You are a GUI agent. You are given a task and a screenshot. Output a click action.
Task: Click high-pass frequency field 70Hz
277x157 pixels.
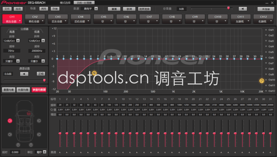pyautogui.click(x=12, y=51)
